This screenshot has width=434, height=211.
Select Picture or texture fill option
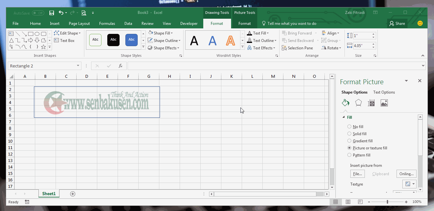[349, 148]
